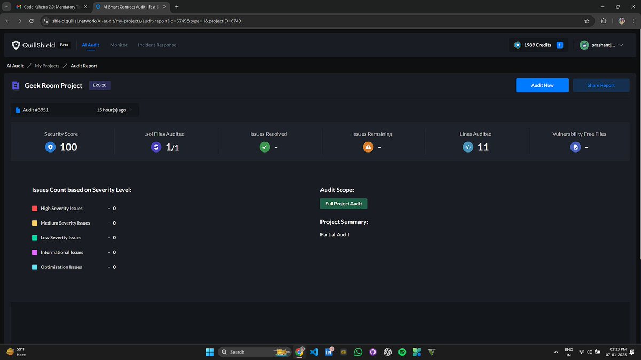Click the cyan Optimisation Issues swatch
The image size is (641, 360).
(35, 267)
